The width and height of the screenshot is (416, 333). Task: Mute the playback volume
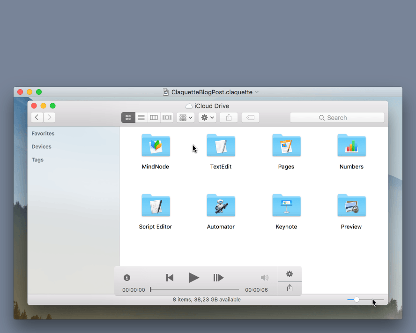coord(265,278)
